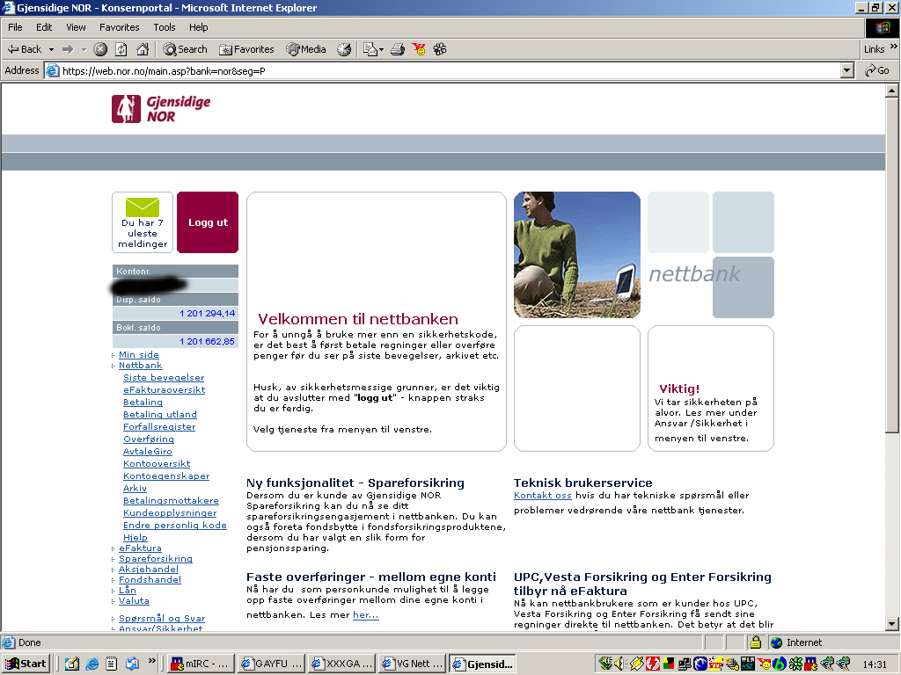Expand the eFaktura menu item
Viewport: 901px width, 675px height.
pos(140,548)
